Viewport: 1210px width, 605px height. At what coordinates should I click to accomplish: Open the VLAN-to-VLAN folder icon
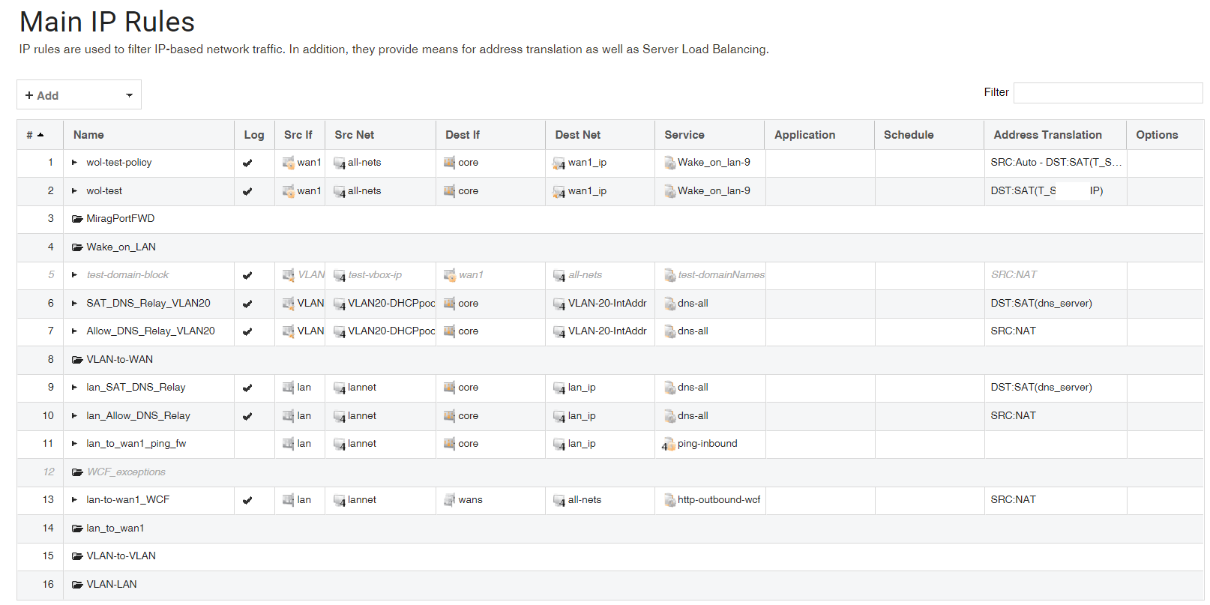77,556
